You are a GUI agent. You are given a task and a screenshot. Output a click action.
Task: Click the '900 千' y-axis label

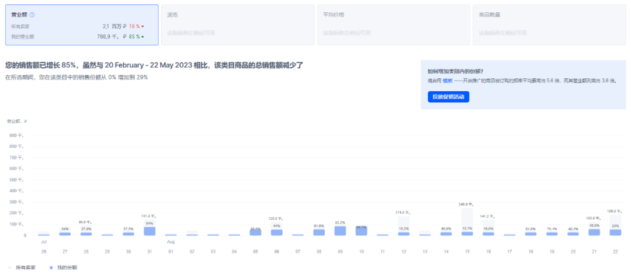pos(16,136)
